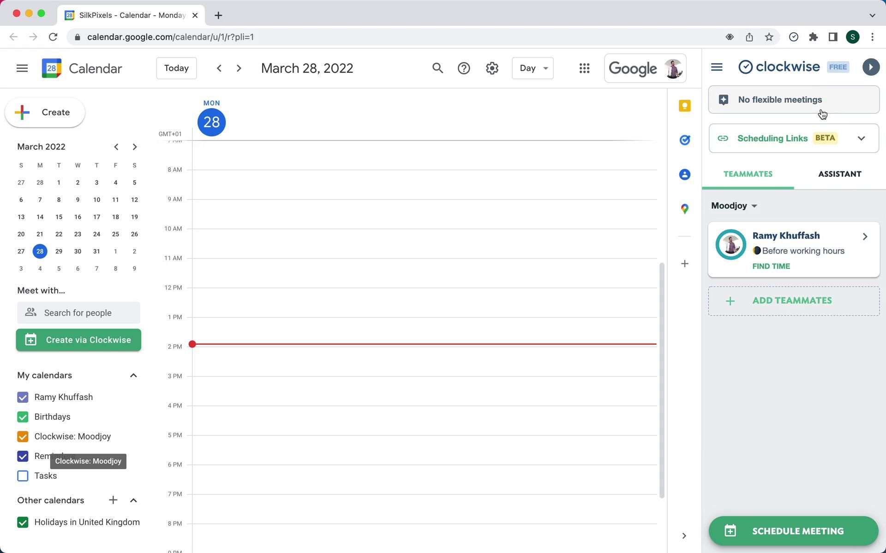Switch to the Assistant tab
This screenshot has width=886, height=553.
pos(839,174)
